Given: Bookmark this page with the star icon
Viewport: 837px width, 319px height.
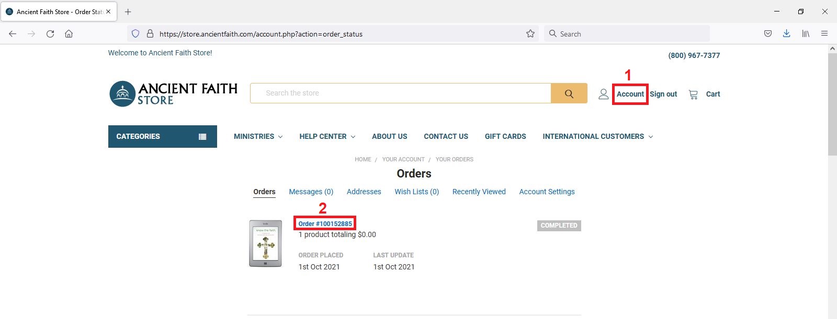Looking at the screenshot, I should [x=530, y=34].
